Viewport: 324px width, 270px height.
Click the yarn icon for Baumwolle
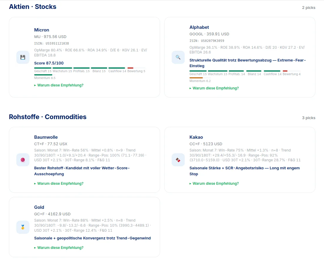coord(23,160)
